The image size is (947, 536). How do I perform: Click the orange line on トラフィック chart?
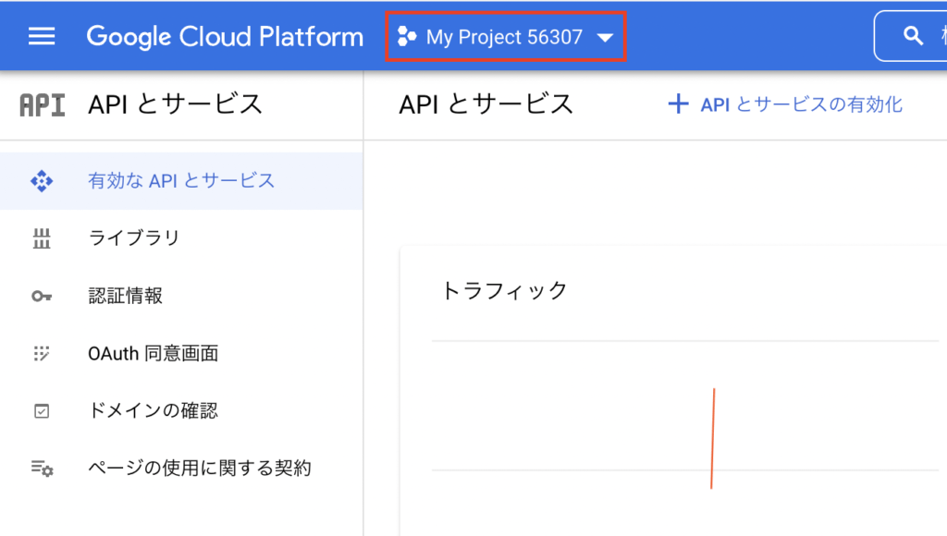pyautogui.click(x=712, y=438)
